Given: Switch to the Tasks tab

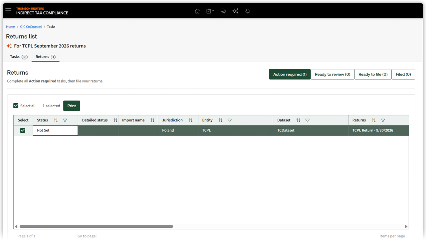Looking at the screenshot, I should [x=19, y=57].
